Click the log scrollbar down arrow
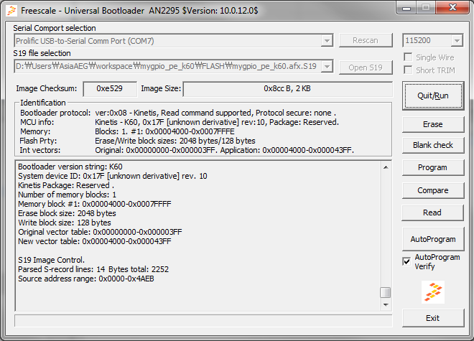 (386, 304)
